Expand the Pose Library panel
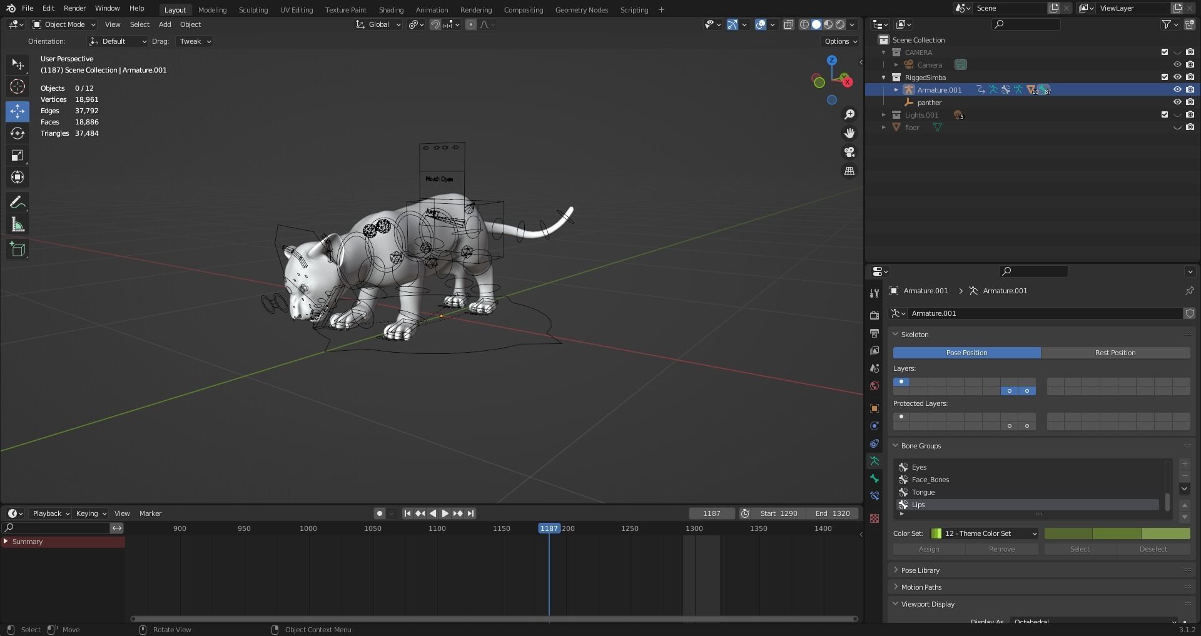 (920, 570)
